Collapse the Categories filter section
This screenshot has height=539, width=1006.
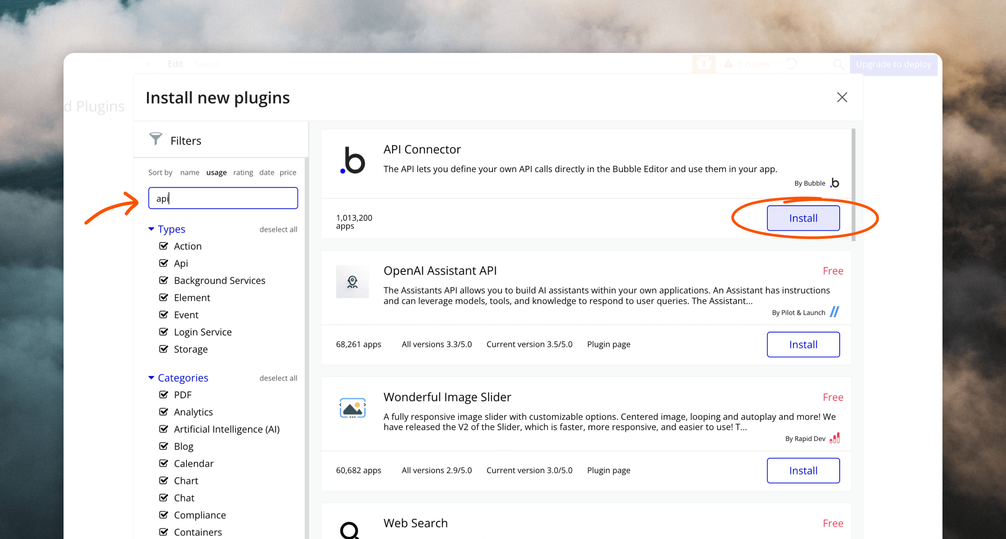point(178,378)
